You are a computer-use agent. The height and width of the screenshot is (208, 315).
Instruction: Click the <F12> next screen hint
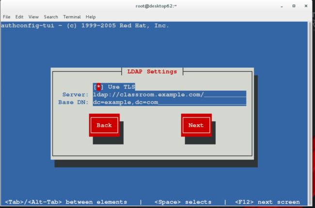tap(267, 202)
